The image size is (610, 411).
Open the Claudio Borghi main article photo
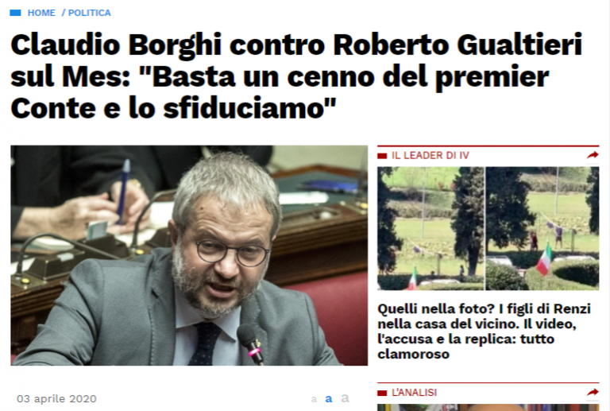(189, 255)
